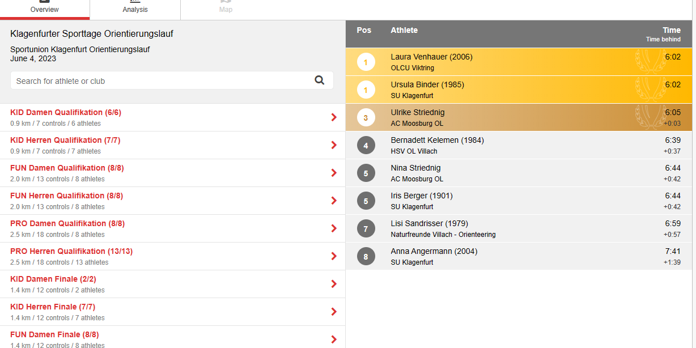696x348 pixels.
Task: Expand FUN Herren Qualifikation chevron arrow
Action: coord(333,201)
